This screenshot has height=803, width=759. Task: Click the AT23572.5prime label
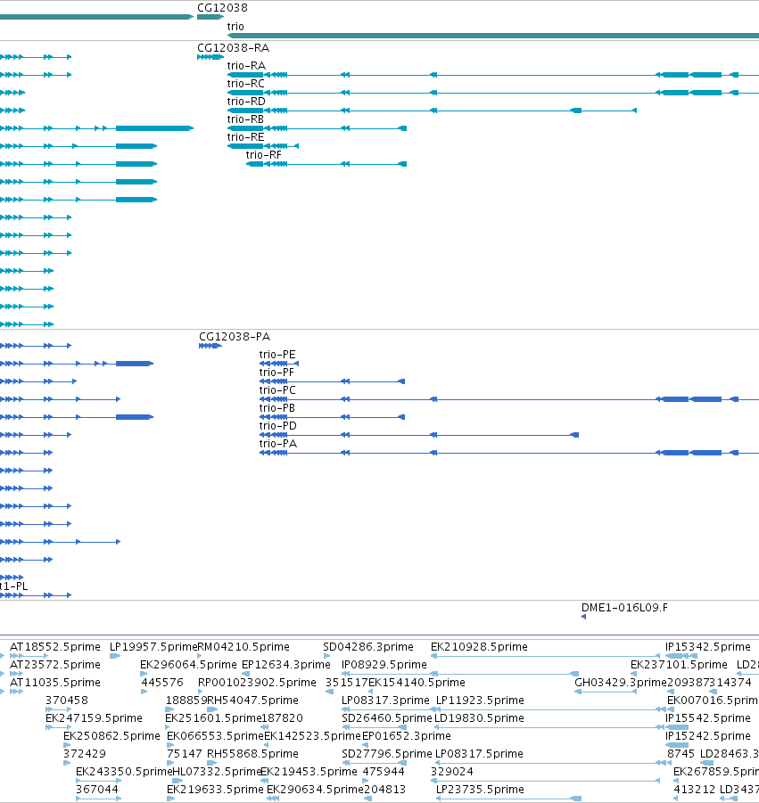[x=54, y=665]
